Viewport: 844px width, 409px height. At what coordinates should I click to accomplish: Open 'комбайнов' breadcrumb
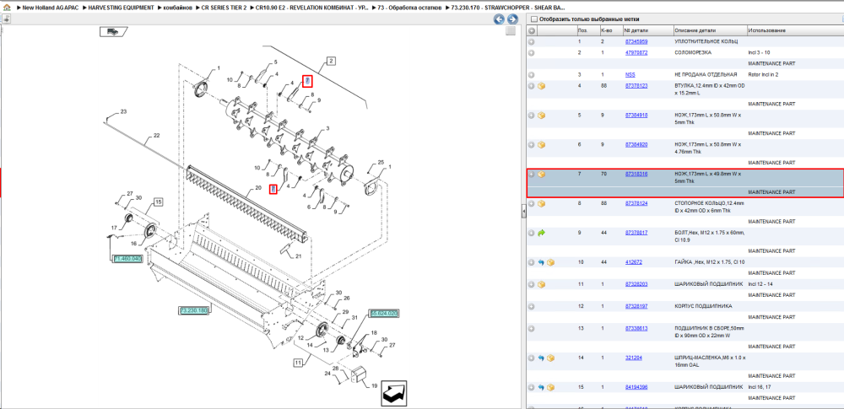pos(177,8)
